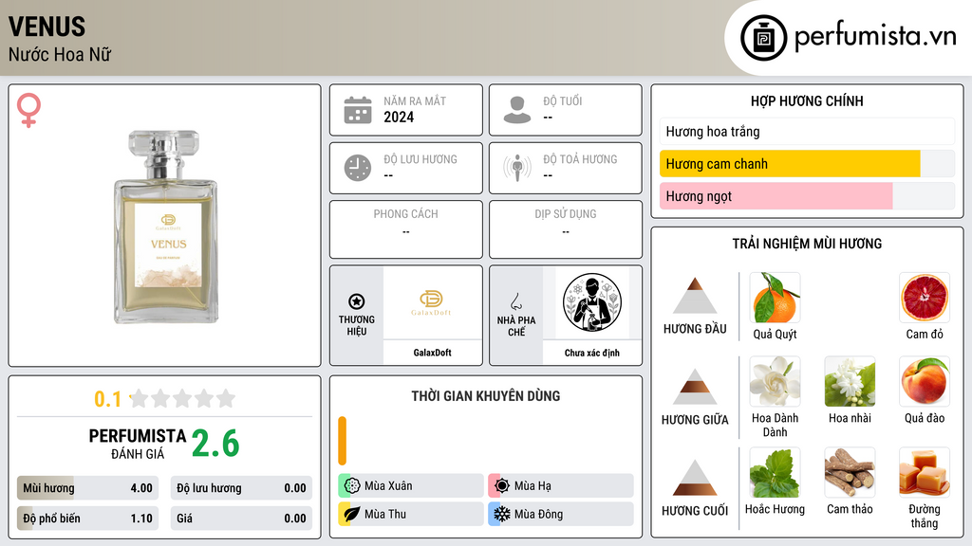972x546 pixels.
Task: Click the Perfumista đánh giá label
Action: coord(137,444)
